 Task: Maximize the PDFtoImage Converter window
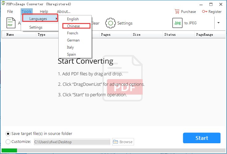[211, 4]
